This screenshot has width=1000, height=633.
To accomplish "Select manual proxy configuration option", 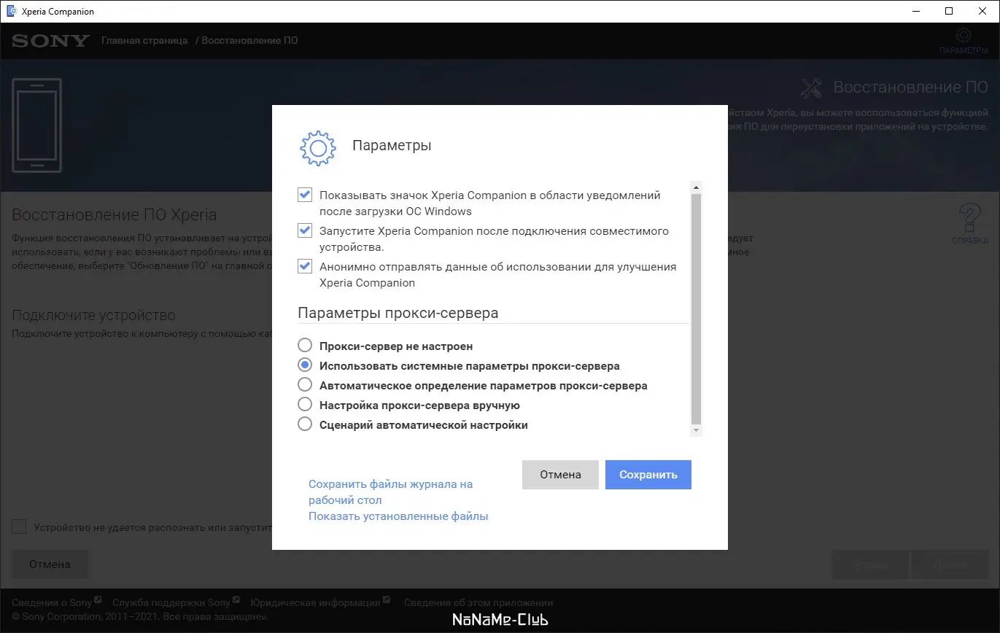I will [x=304, y=404].
